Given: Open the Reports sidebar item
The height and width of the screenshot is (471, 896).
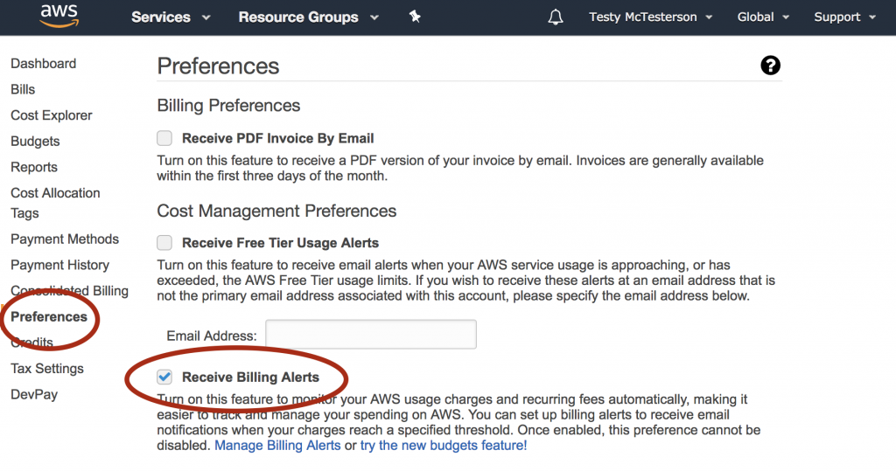Looking at the screenshot, I should pyautogui.click(x=34, y=167).
